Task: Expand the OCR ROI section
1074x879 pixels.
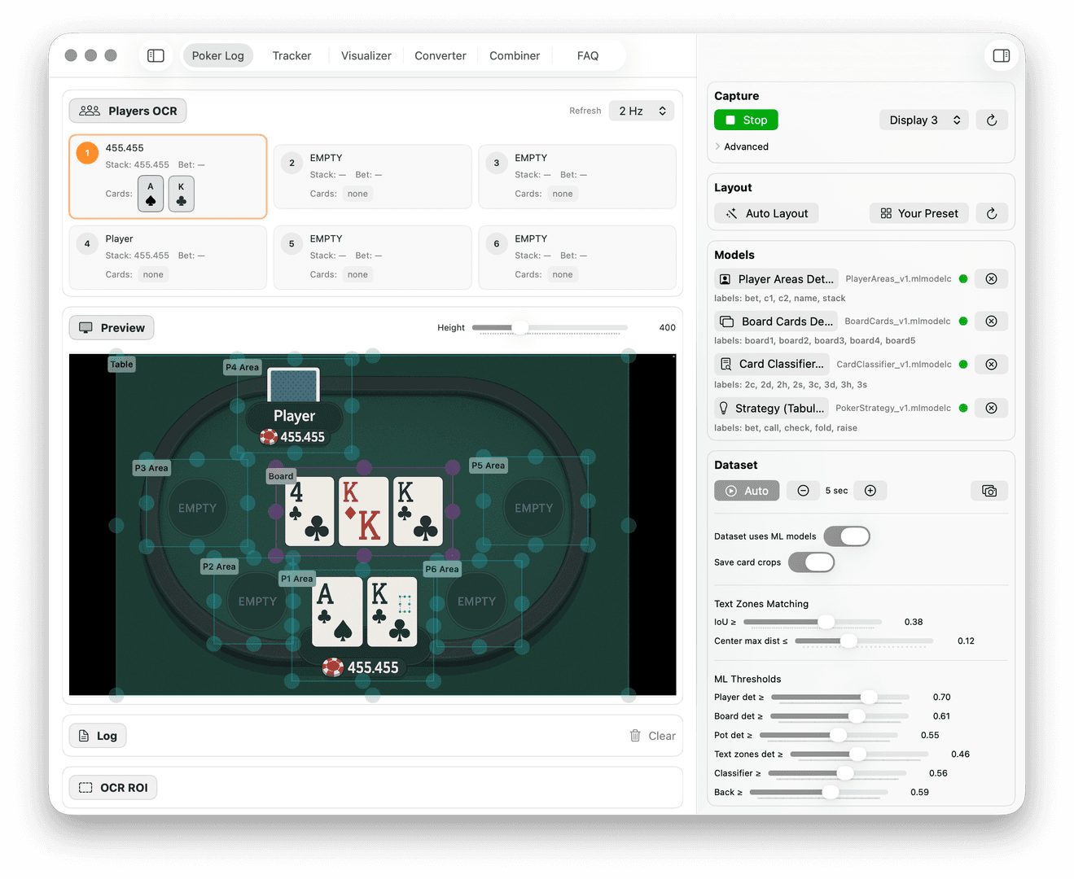Action: pos(113,787)
